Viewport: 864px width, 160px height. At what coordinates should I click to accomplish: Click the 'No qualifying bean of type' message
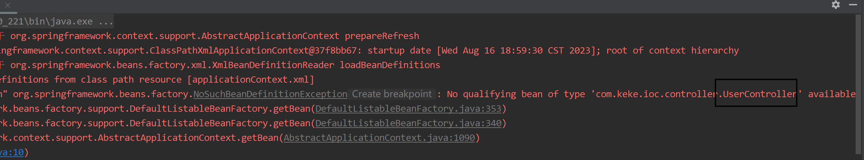[516, 94]
